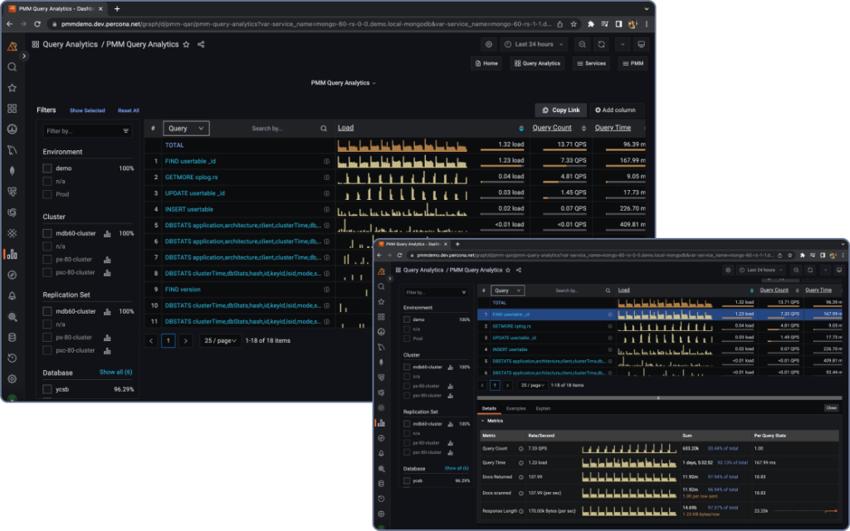Image resolution: width=850 pixels, height=531 pixels.
Task: Open Filter by dropdown in back window
Action: [x=87, y=131]
